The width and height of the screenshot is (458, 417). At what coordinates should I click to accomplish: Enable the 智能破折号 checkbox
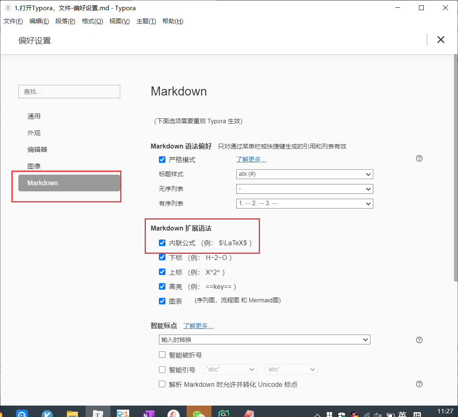tap(162, 355)
